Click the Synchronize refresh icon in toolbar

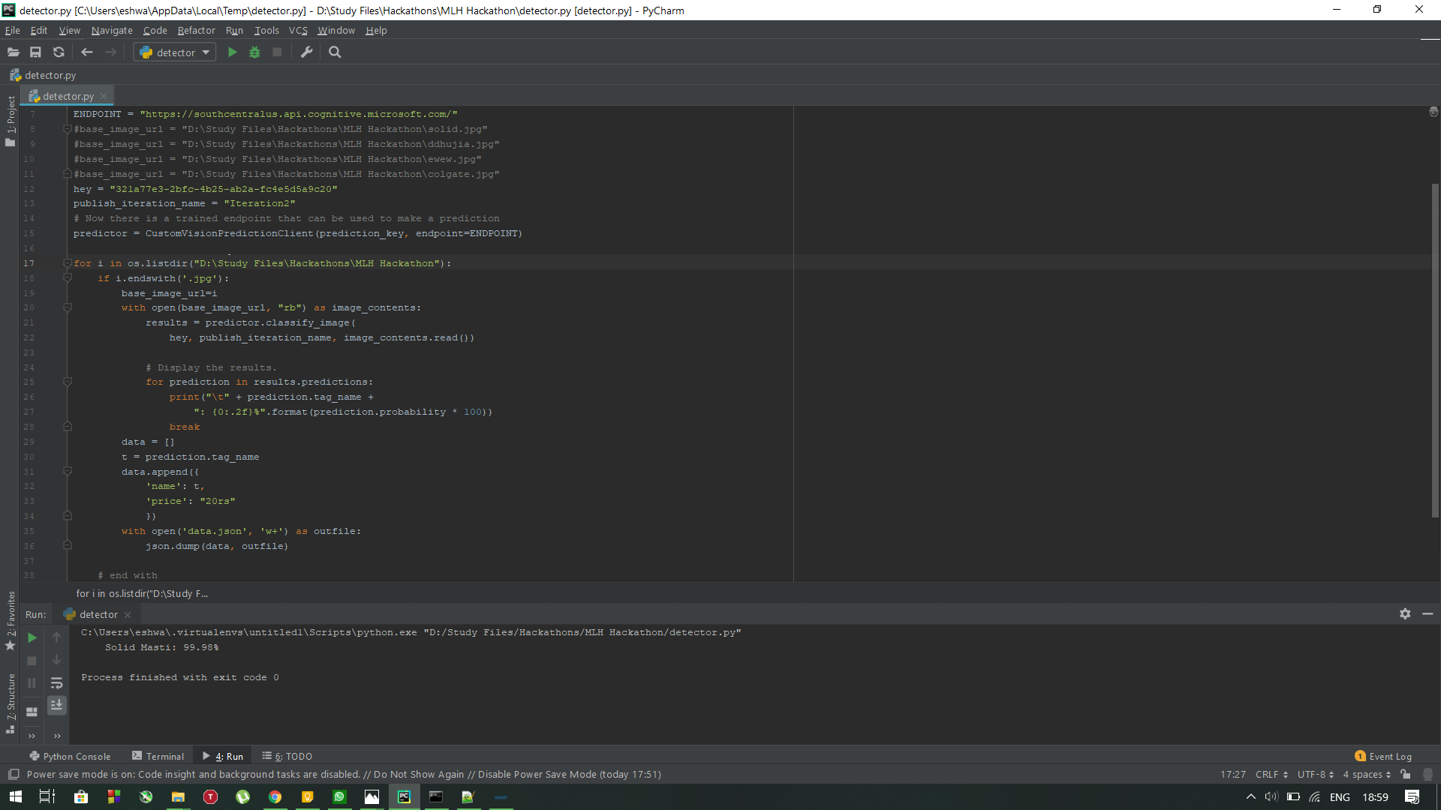(x=59, y=52)
